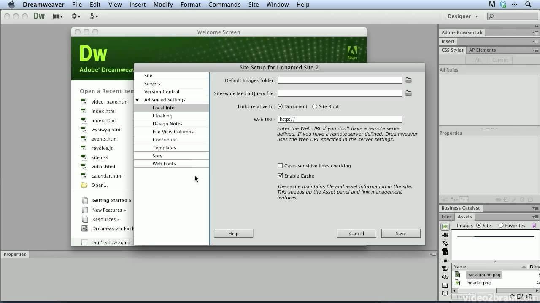
Task: Open Adobe BrowserLab panel options menu
Action: click(x=535, y=32)
